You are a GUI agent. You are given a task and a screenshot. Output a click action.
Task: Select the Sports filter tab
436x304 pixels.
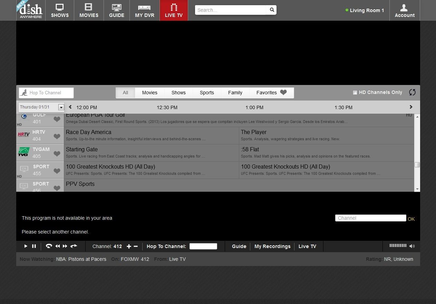[207, 93]
